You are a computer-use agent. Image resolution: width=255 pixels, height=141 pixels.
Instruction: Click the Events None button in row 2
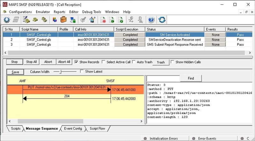coord(215,40)
